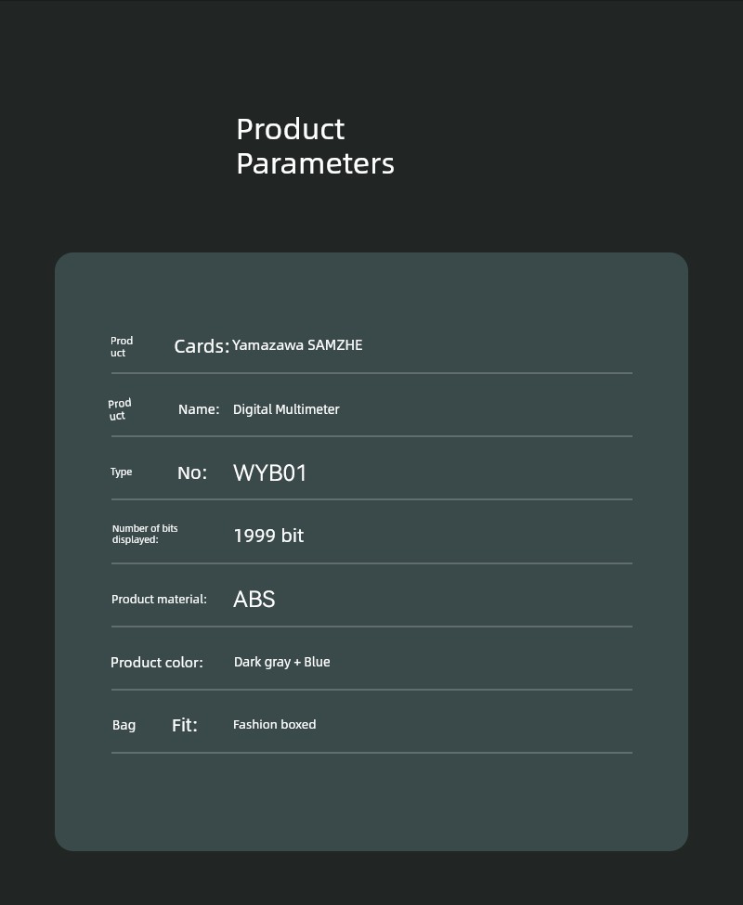Select the Product color: label
This screenshot has width=743, height=905.
(x=157, y=662)
